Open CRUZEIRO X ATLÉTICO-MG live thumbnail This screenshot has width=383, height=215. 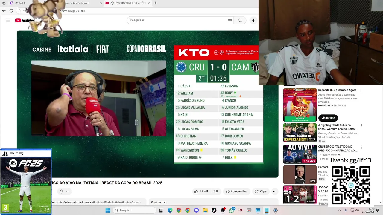(x=300, y=154)
